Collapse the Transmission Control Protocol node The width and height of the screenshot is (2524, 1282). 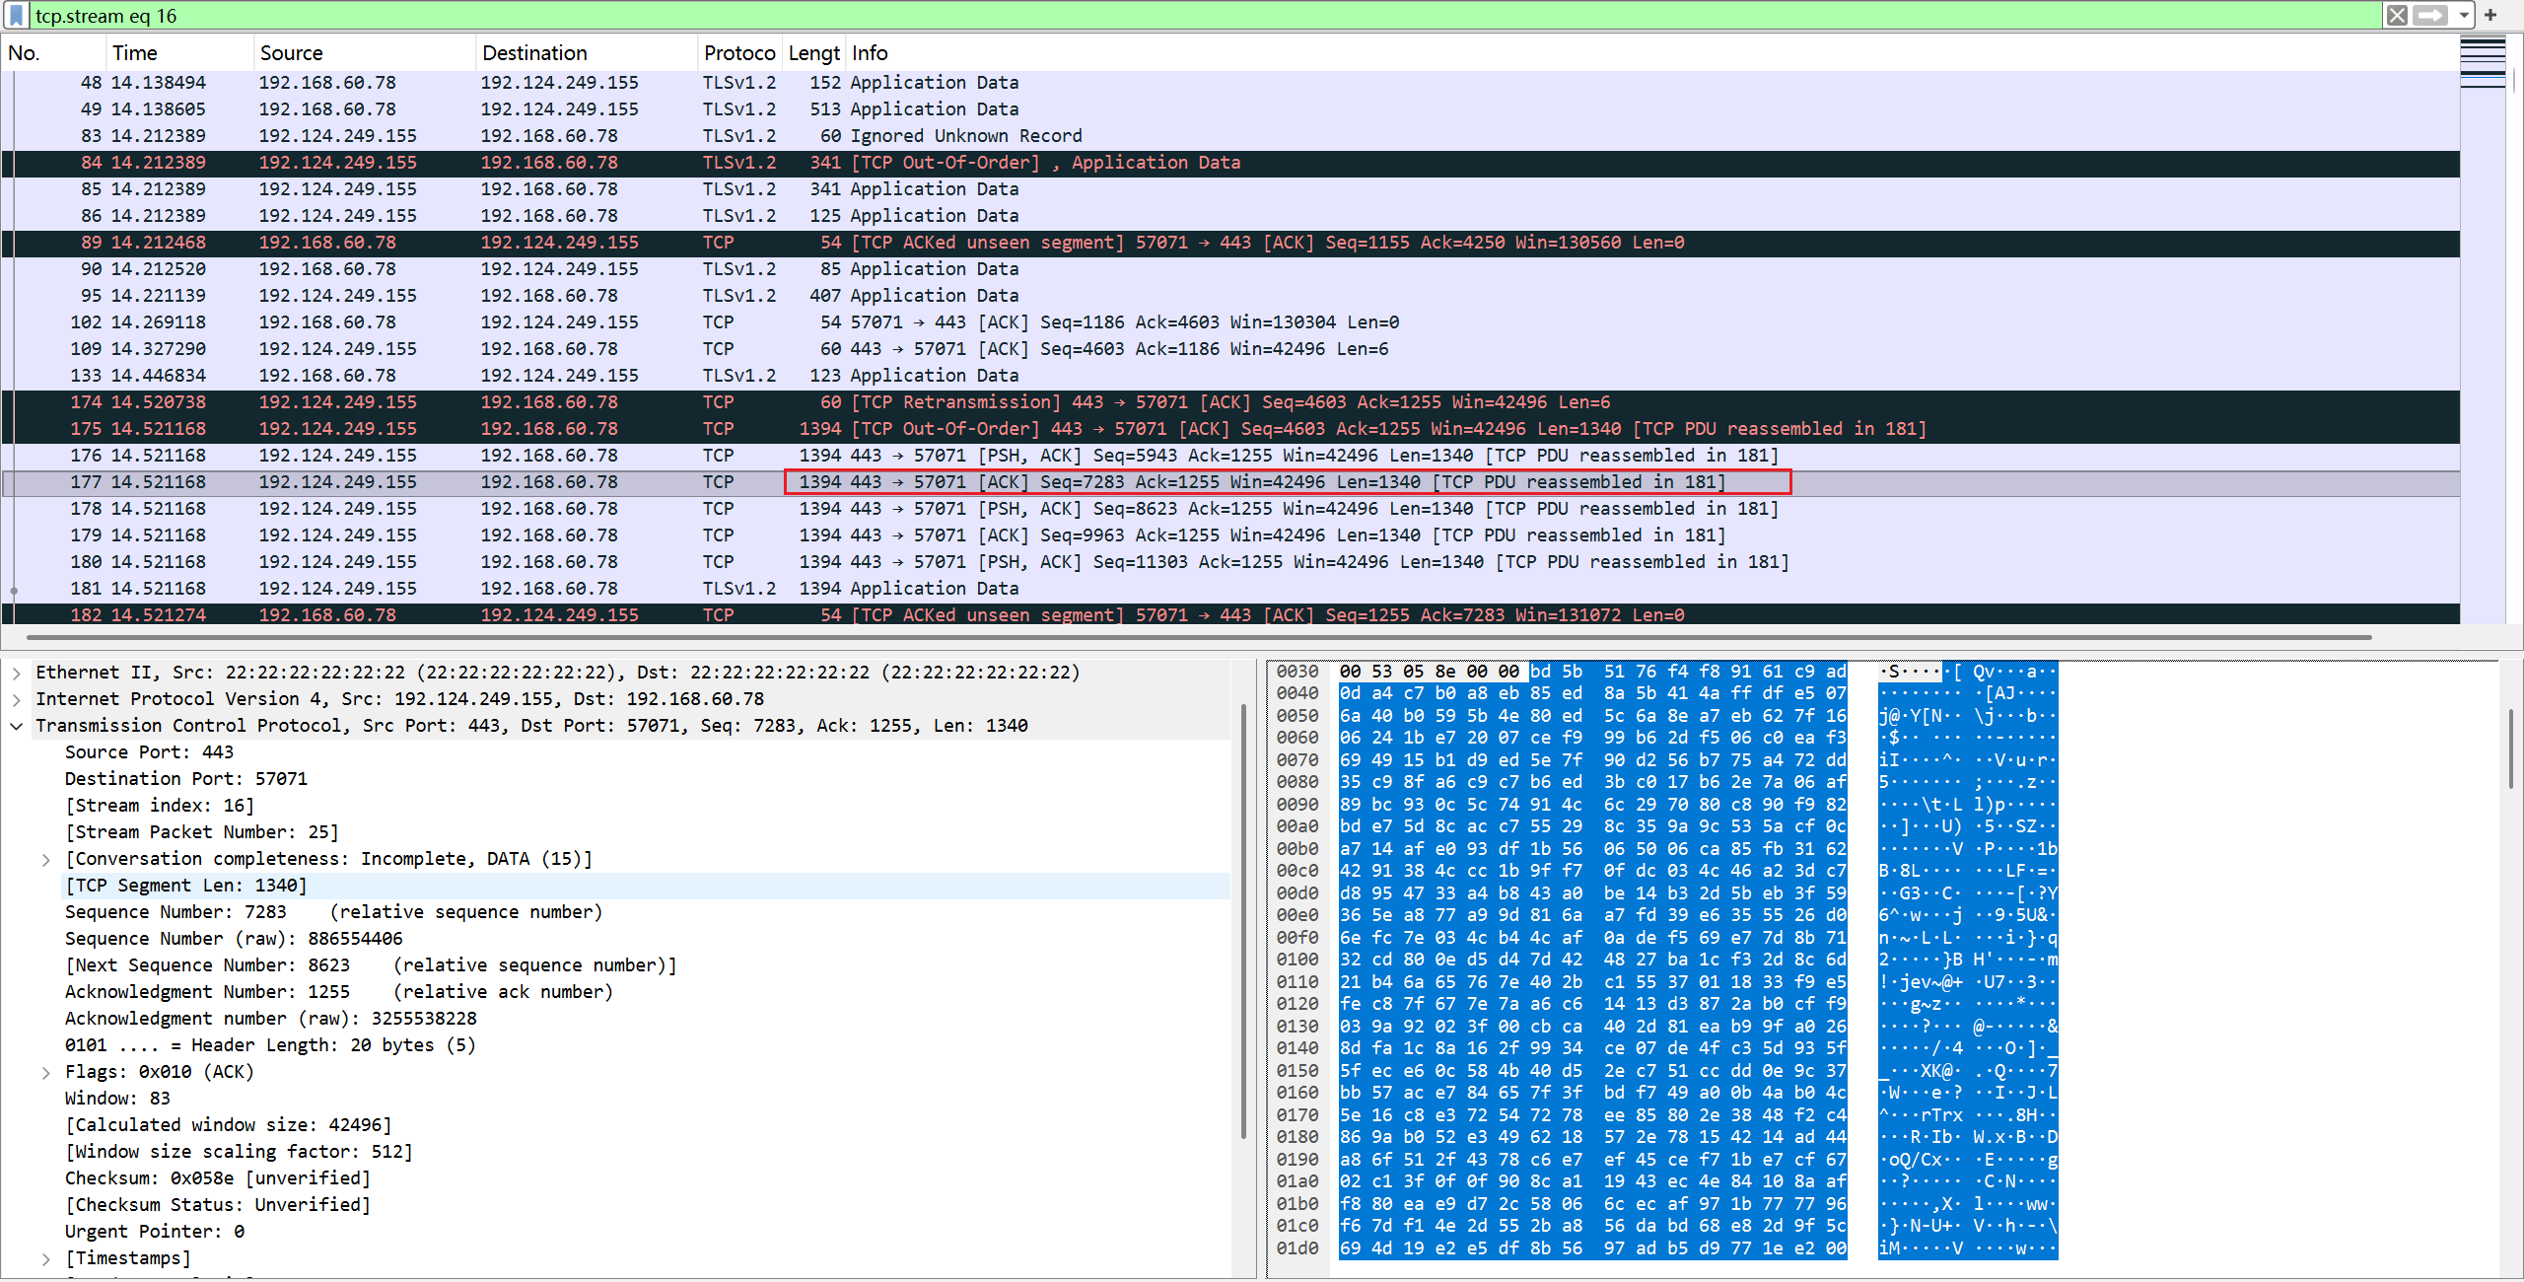17,726
